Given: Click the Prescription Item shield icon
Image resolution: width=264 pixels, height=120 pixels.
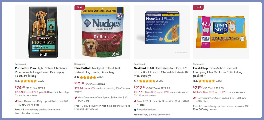Looking at the screenshot, I should [135, 110].
